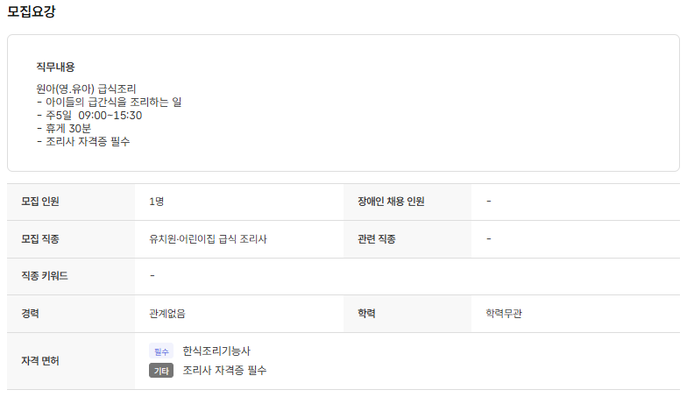This screenshot has width=687, height=397.
Task: Click the 모집 직종 row label
Action: [x=40, y=239]
